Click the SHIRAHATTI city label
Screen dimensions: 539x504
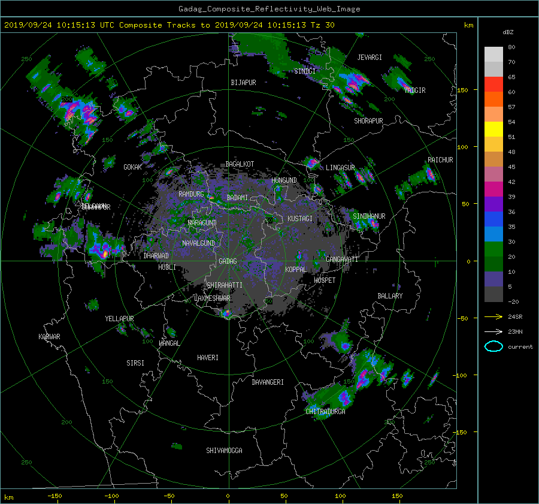[225, 285]
